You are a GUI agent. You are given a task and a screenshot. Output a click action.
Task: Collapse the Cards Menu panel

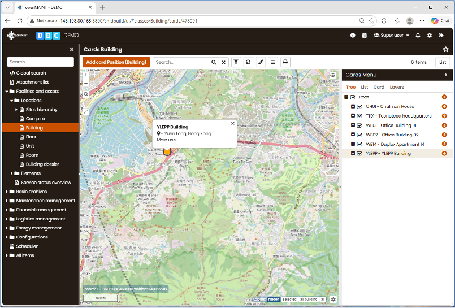click(446, 75)
